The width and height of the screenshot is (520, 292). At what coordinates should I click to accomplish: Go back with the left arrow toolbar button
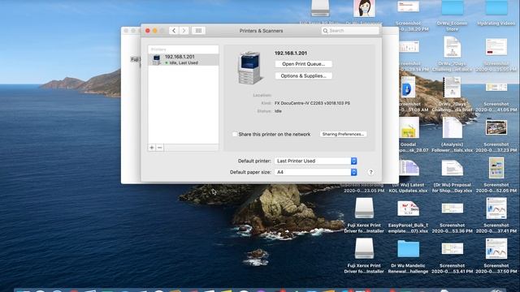[174, 31]
